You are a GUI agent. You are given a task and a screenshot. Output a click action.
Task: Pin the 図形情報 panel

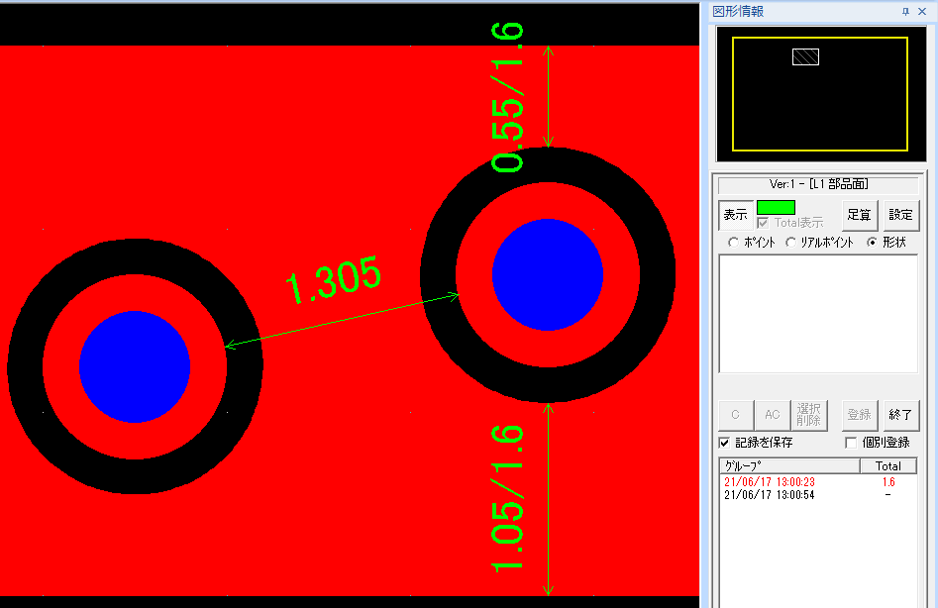905,11
